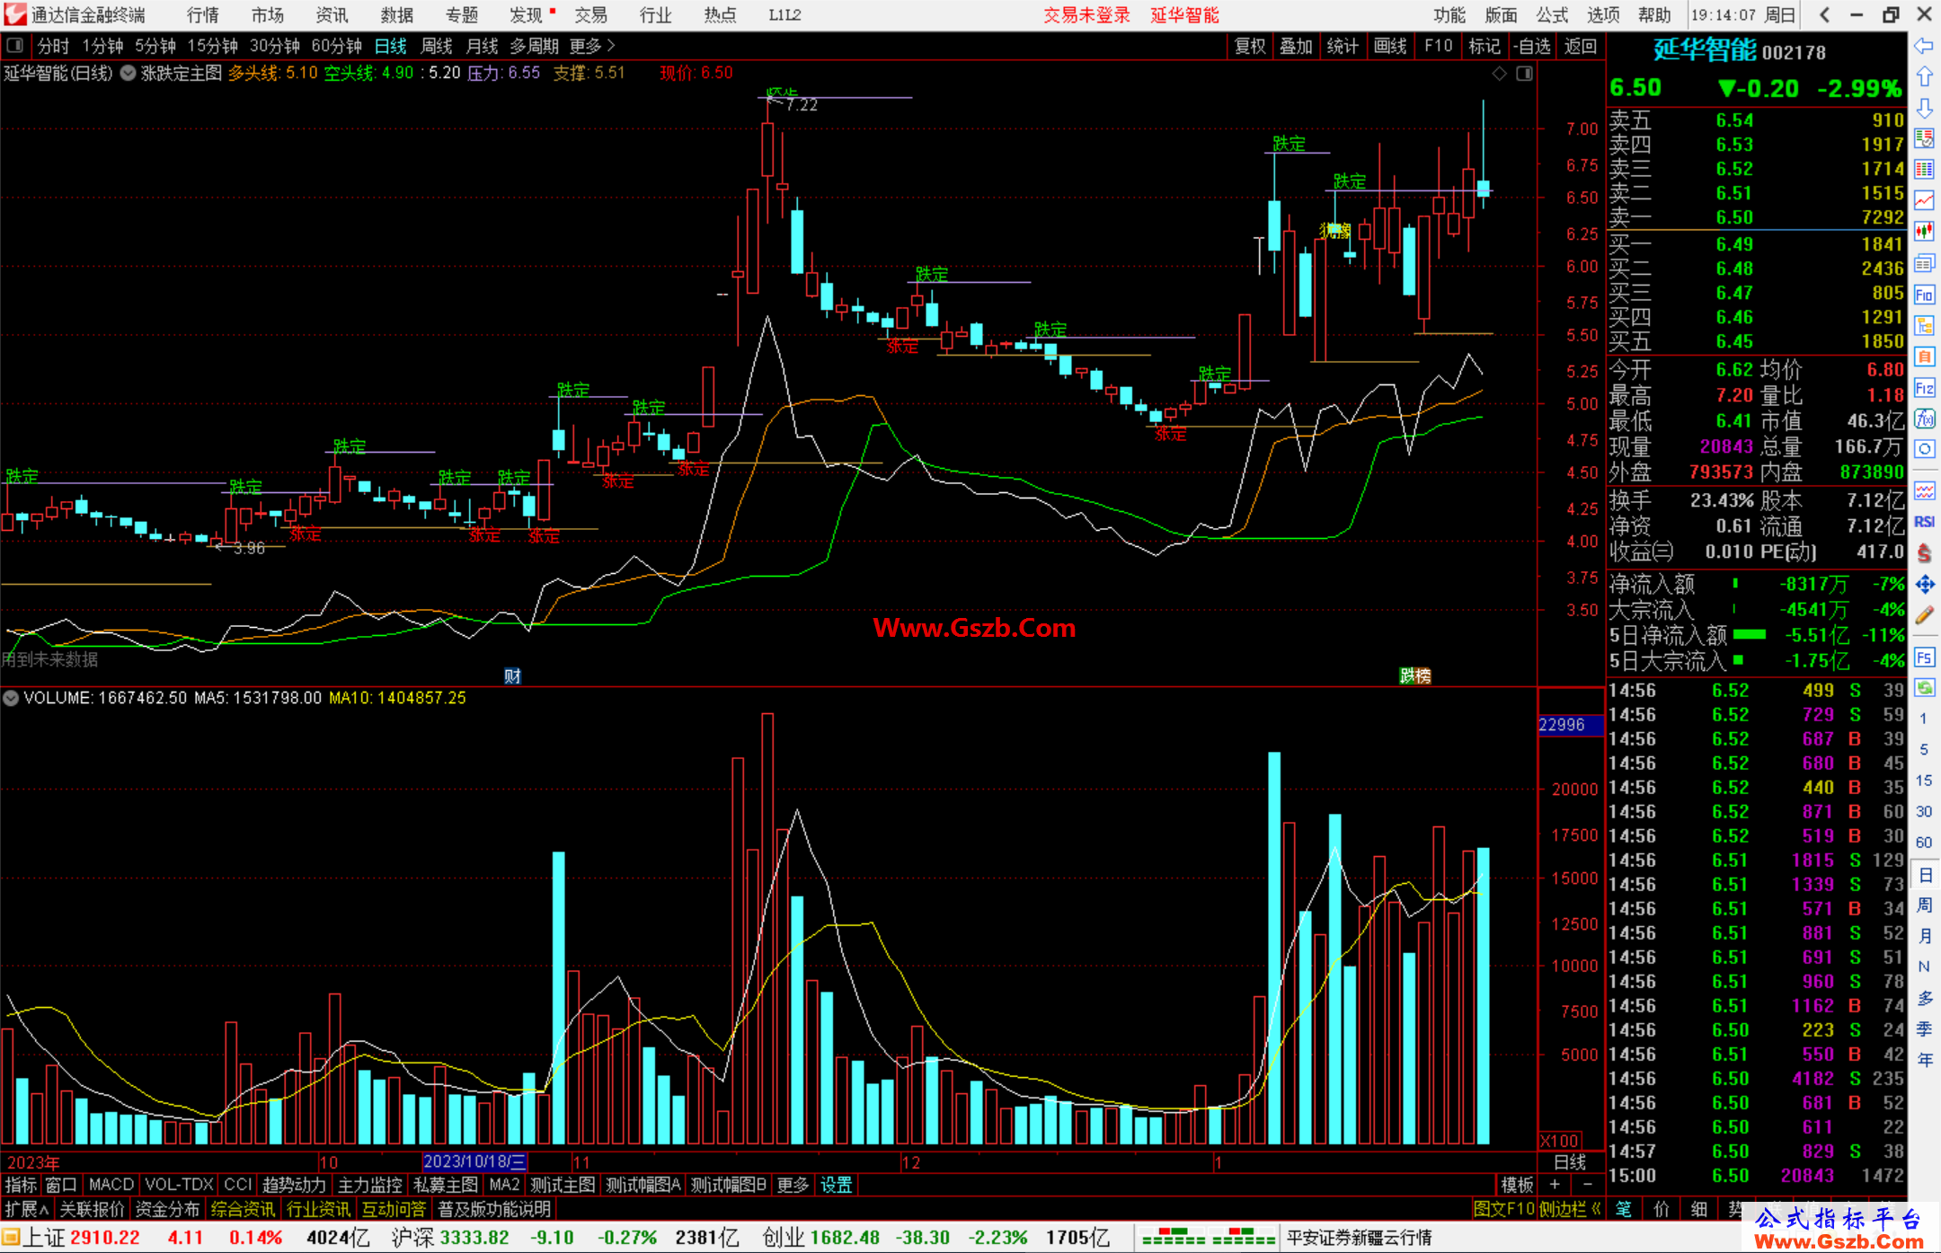1941x1253 pixels.
Task: Click the diamond icon at chart top-right
Action: (x=1499, y=74)
